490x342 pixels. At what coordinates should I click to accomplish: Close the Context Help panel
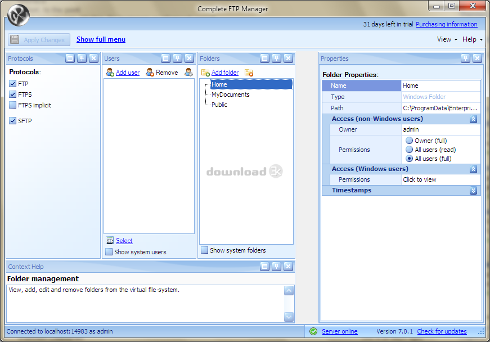coord(288,267)
